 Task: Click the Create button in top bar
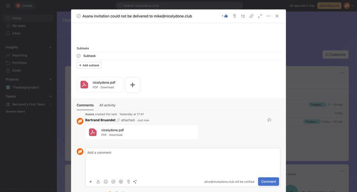click(x=24, y=6)
